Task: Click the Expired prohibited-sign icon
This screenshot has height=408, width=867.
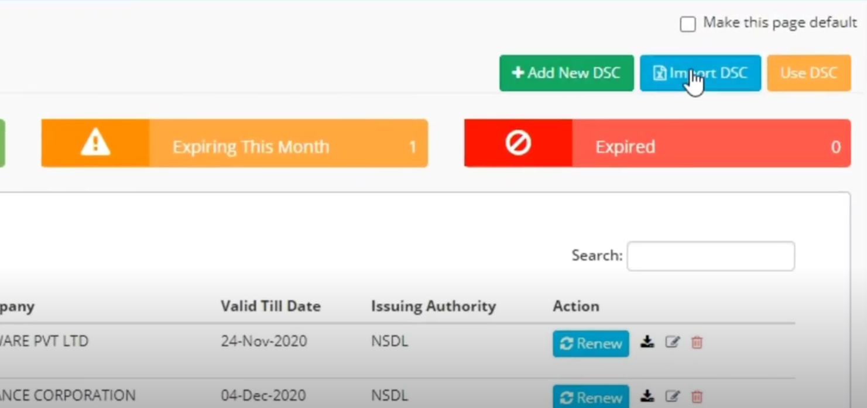Action: tap(518, 143)
